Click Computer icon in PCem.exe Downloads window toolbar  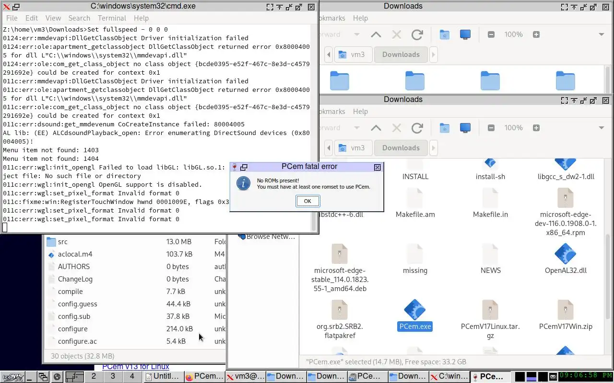pyautogui.click(x=465, y=128)
